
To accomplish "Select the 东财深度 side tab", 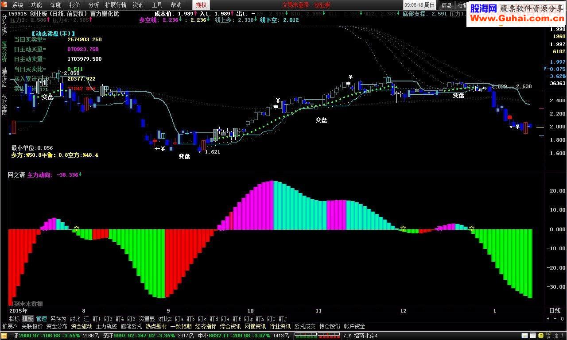I will click(4, 104).
